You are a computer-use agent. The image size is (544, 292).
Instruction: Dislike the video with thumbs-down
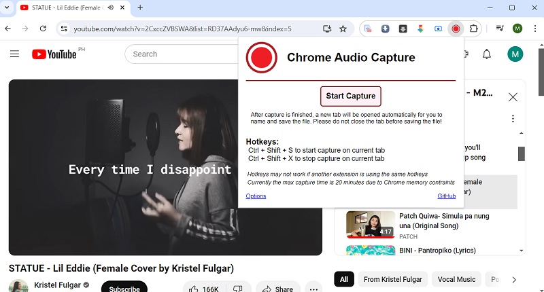tap(238, 289)
